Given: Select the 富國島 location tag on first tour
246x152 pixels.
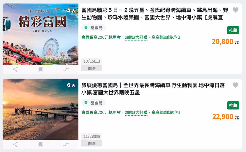Looking at the screenshot, I should 94,28.
